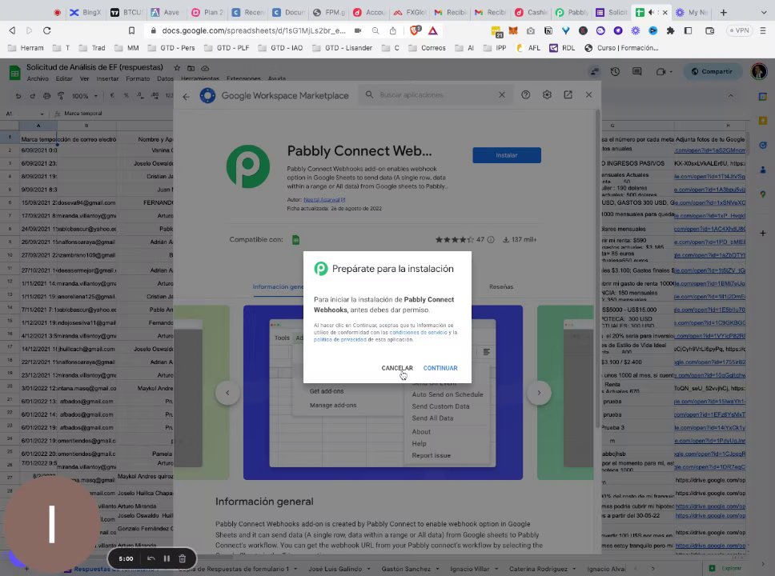This screenshot has width=775, height=576.
Task: Click CANCELAR in the installation dialog
Action: [397, 368]
